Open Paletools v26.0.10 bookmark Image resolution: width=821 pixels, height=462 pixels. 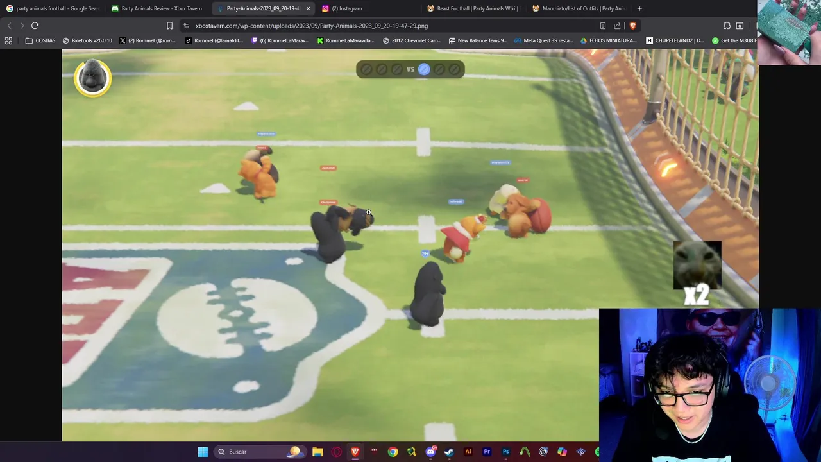(x=87, y=40)
